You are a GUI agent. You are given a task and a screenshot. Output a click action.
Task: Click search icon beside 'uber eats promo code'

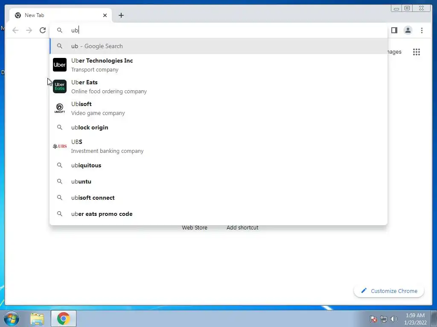coord(60,214)
